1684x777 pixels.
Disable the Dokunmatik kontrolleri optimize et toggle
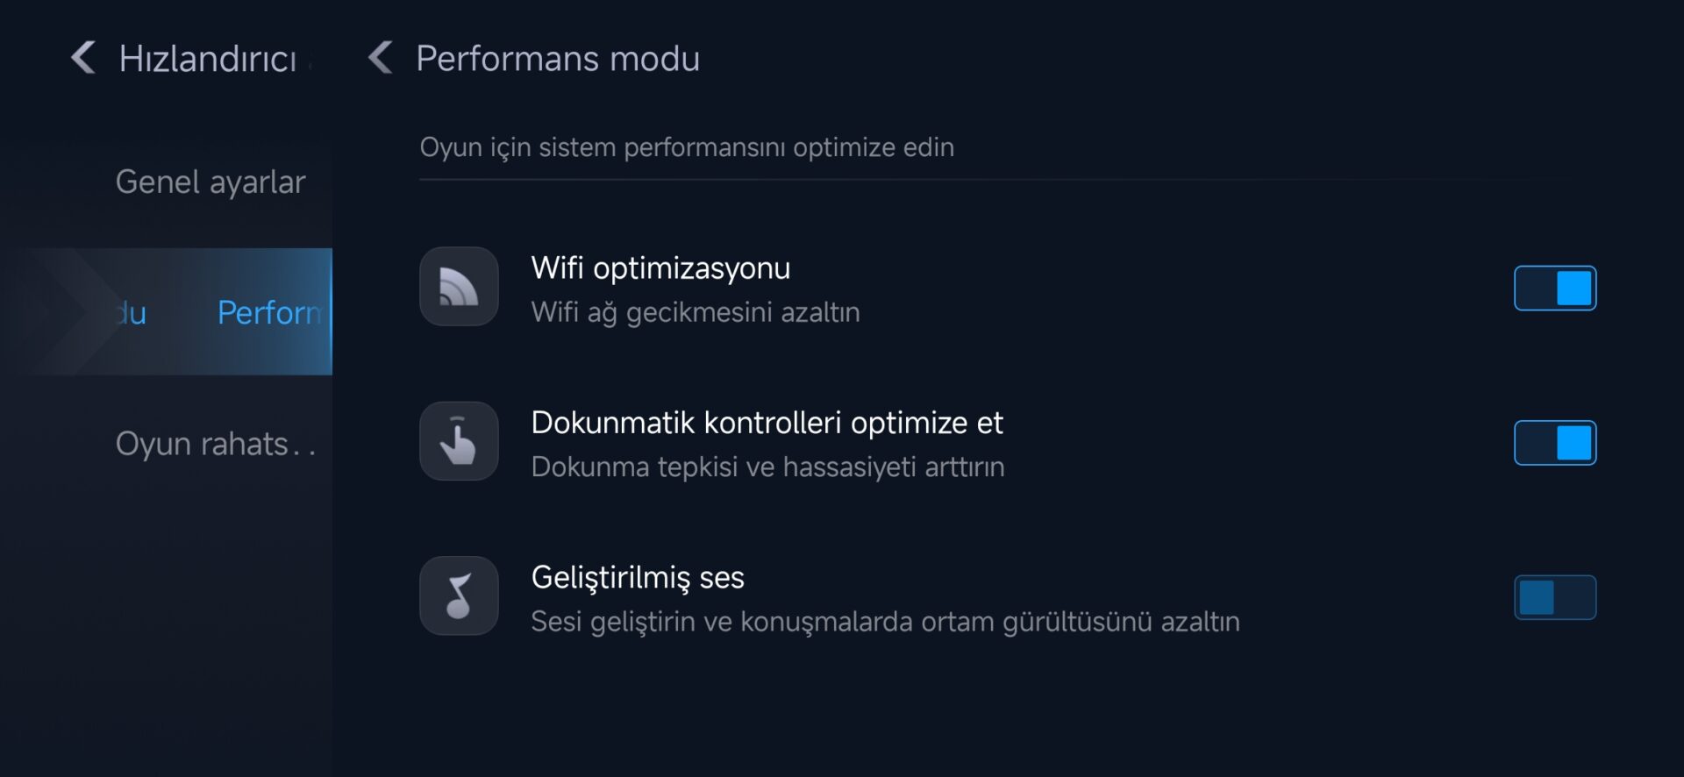click(x=1554, y=443)
